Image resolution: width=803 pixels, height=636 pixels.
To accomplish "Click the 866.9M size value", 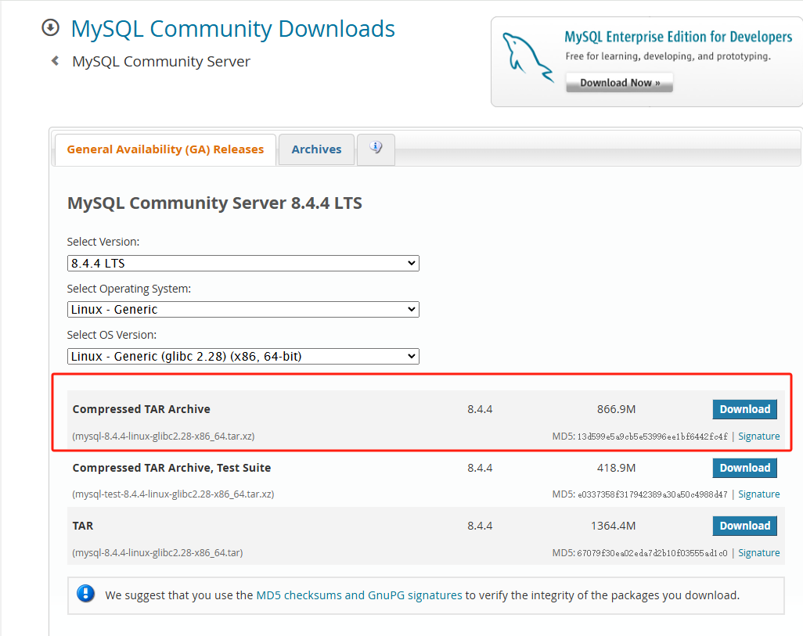I will (616, 409).
